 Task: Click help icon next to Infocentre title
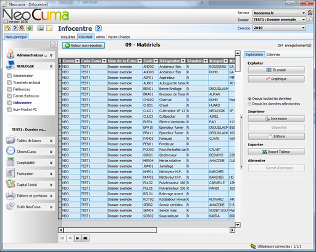click(x=99, y=28)
